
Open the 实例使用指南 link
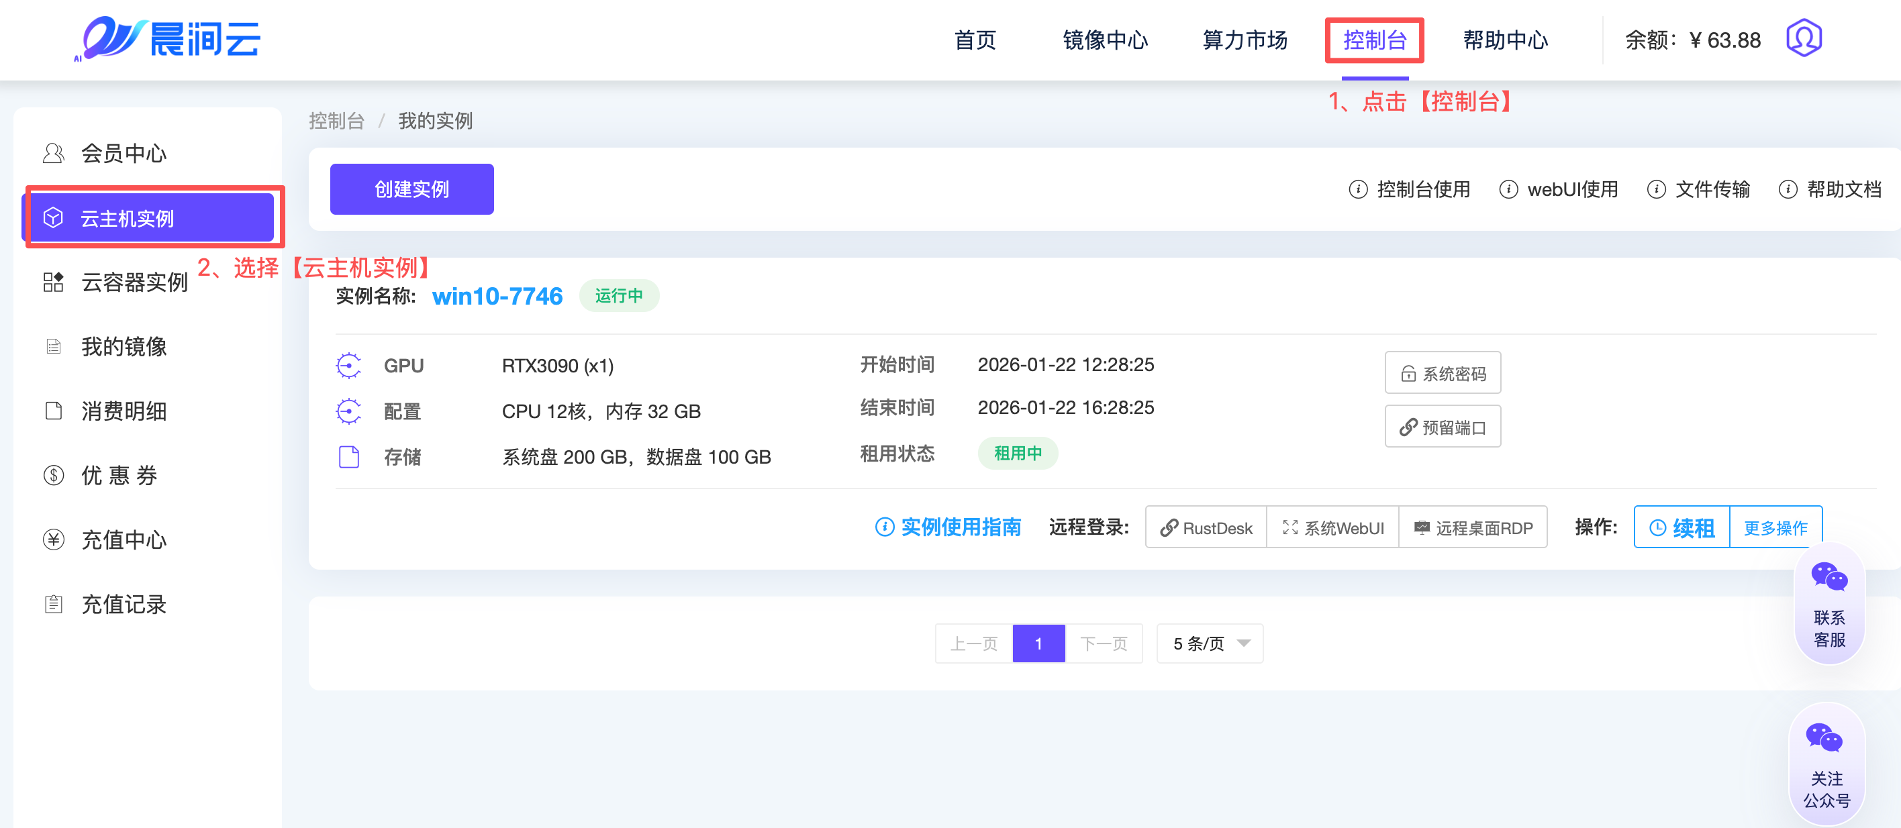tap(948, 527)
